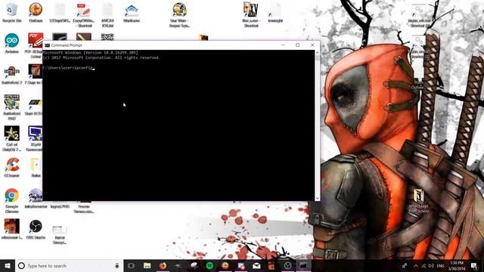
Task: Minimize the Command Prompt window
Action: click(283, 45)
